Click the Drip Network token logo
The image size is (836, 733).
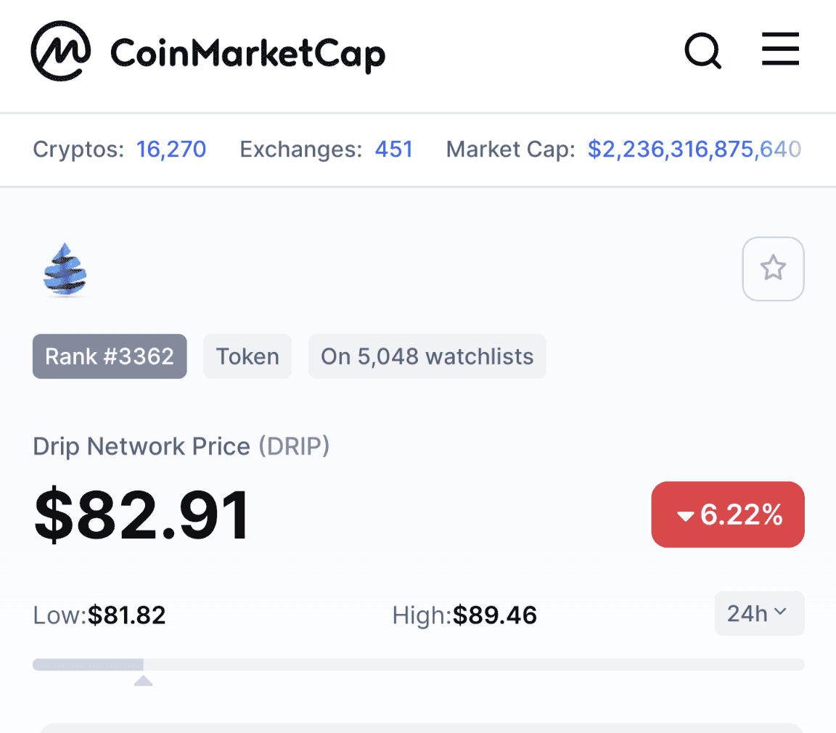[x=65, y=269]
